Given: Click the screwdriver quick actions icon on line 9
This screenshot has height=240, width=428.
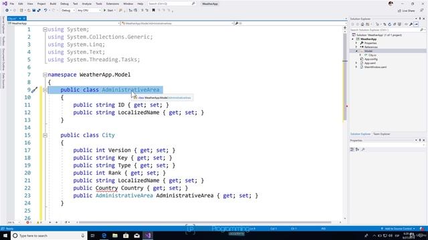Looking at the screenshot, I should tap(34, 90).
